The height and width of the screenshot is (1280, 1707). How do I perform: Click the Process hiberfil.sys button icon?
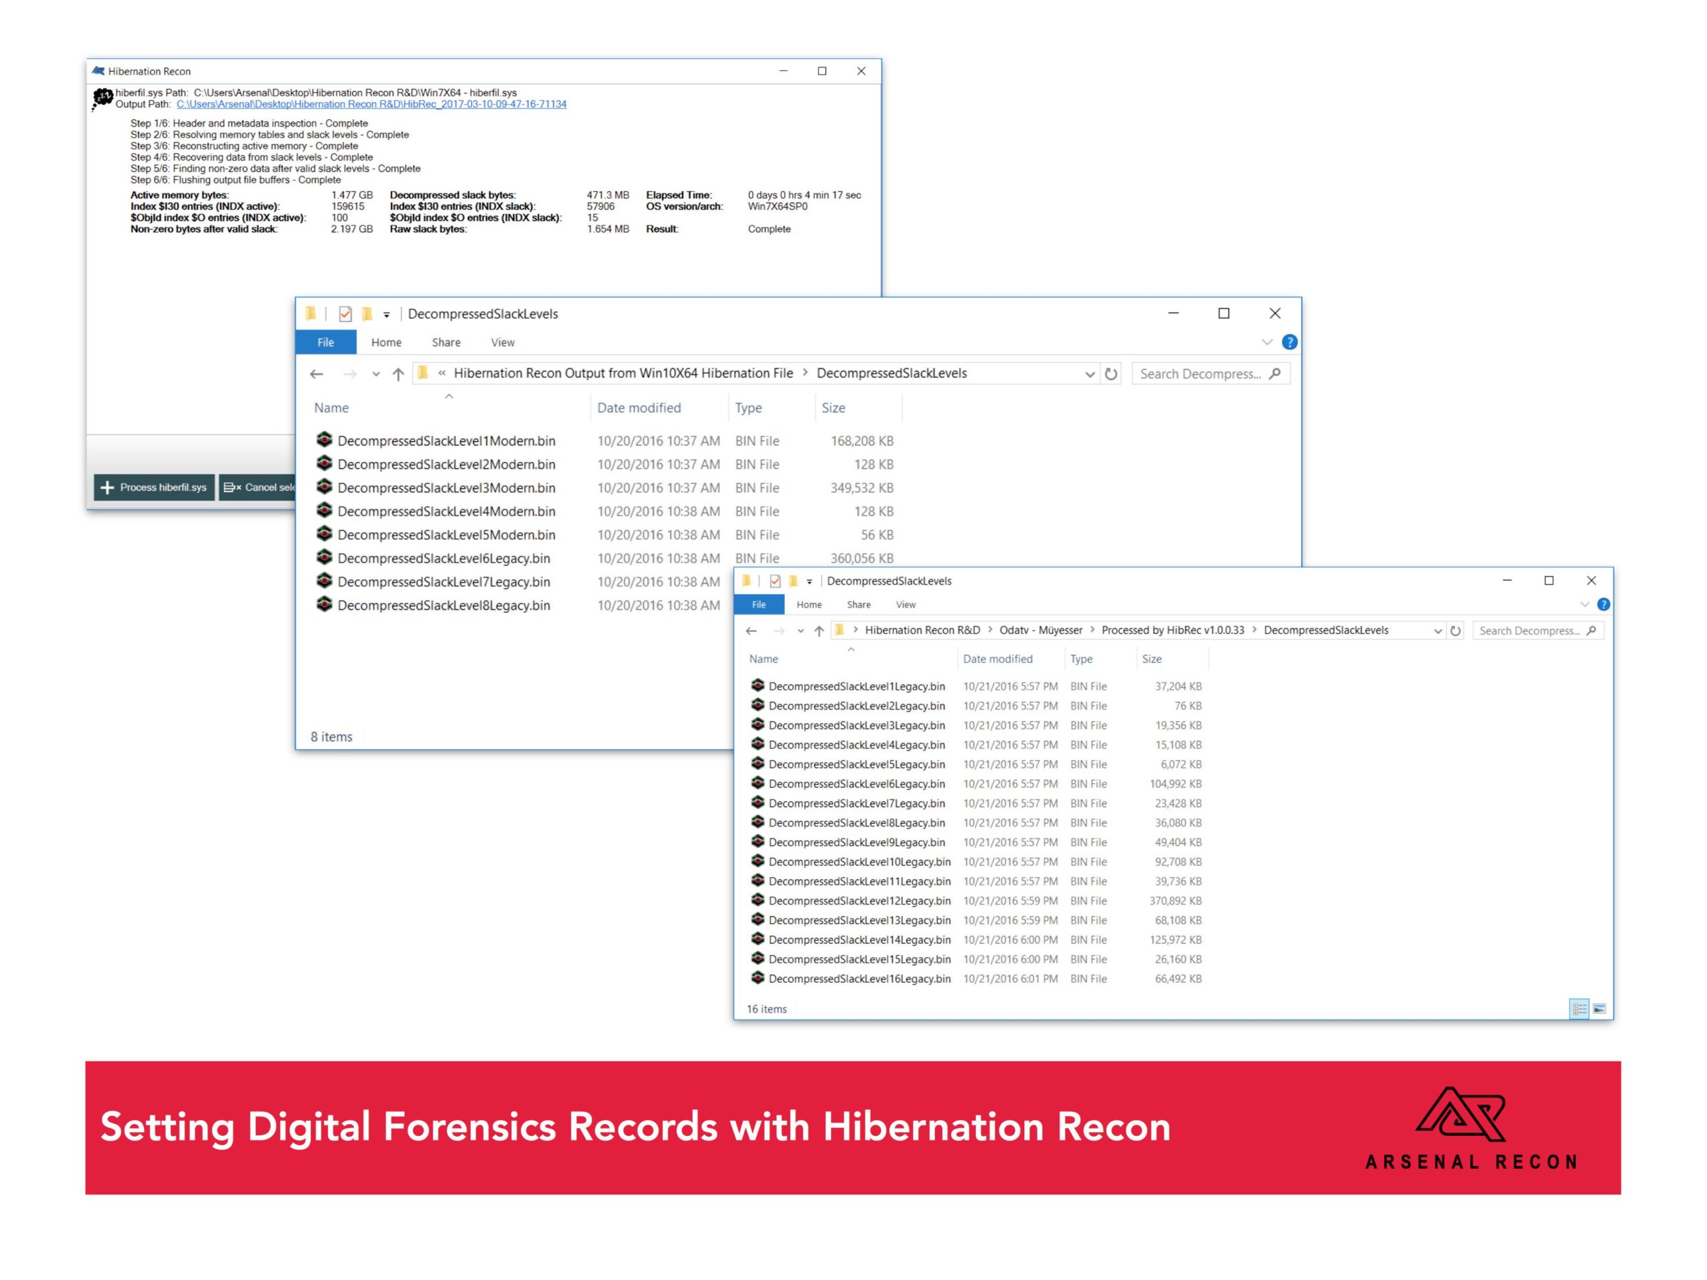[108, 487]
